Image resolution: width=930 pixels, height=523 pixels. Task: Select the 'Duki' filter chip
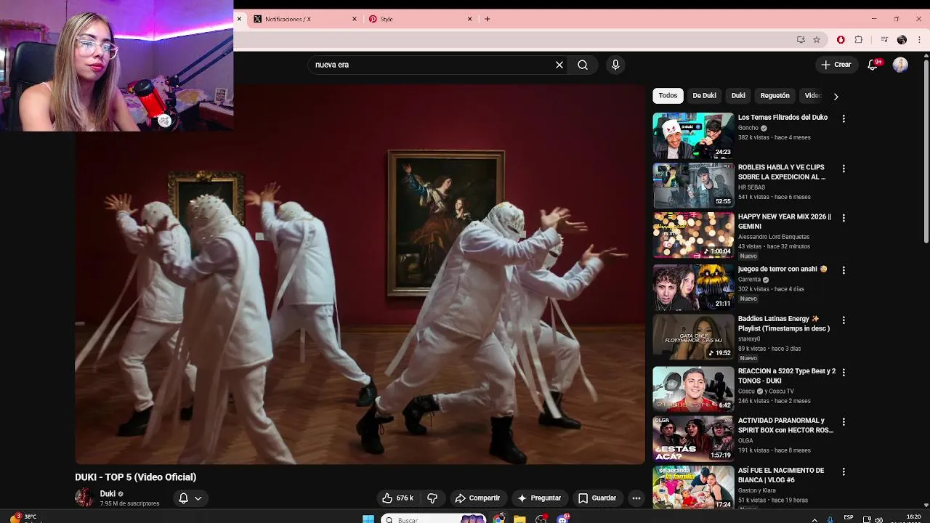coord(738,95)
